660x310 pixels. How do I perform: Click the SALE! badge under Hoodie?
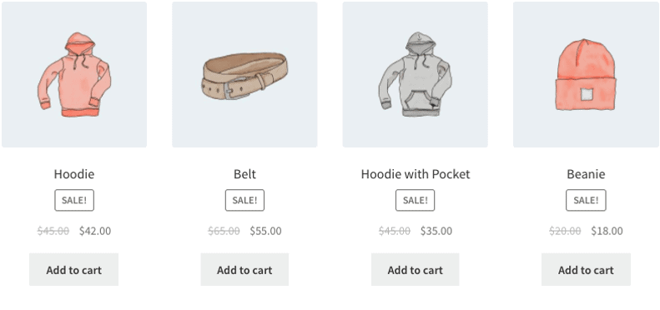point(74,200)
